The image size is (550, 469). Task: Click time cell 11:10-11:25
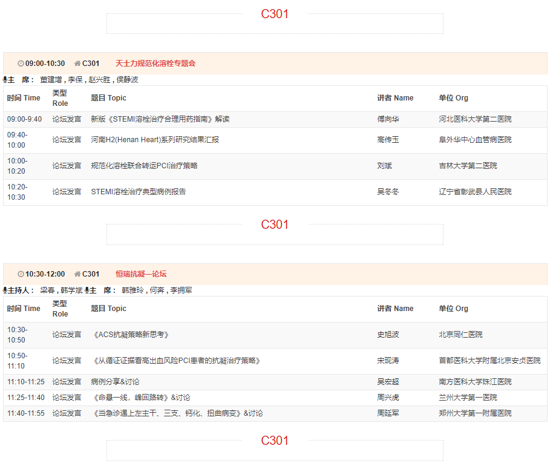pos(25,382)
